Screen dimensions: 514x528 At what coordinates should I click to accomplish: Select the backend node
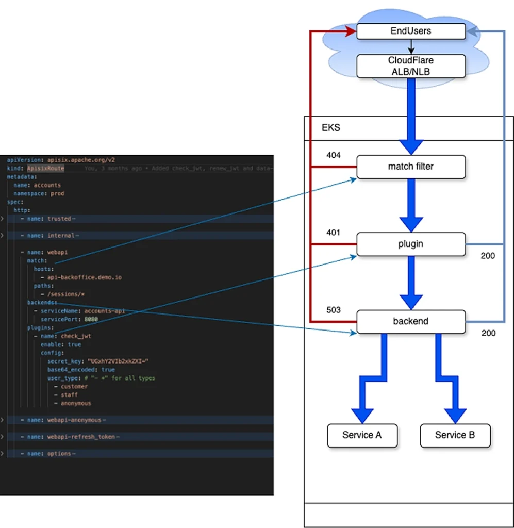tap(411, 321)
